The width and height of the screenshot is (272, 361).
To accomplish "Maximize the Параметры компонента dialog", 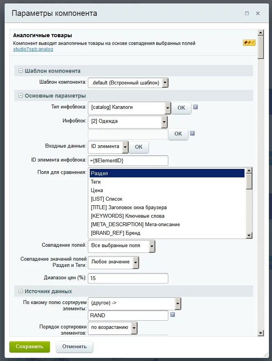I will click(x=247, y=14).
